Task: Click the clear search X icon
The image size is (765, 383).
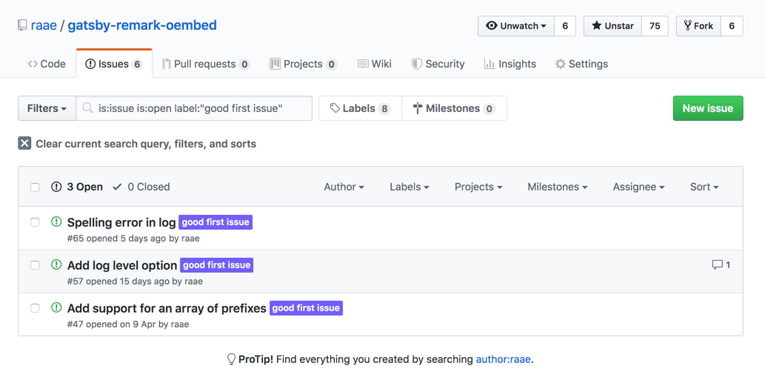Action: click(24, 143)
